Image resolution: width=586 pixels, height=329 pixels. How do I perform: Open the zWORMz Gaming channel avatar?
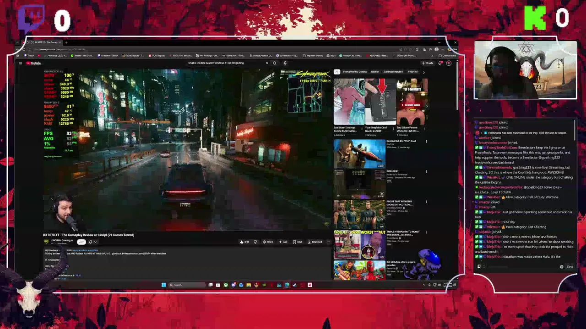47,242
